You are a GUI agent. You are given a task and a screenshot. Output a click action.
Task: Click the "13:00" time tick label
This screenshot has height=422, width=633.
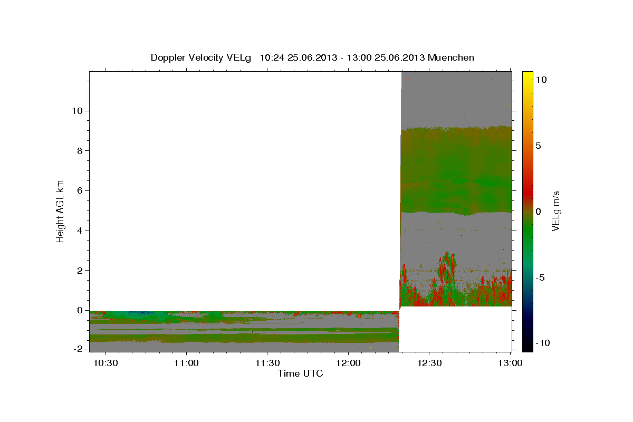pyautogui.click(x=510, y=363)
